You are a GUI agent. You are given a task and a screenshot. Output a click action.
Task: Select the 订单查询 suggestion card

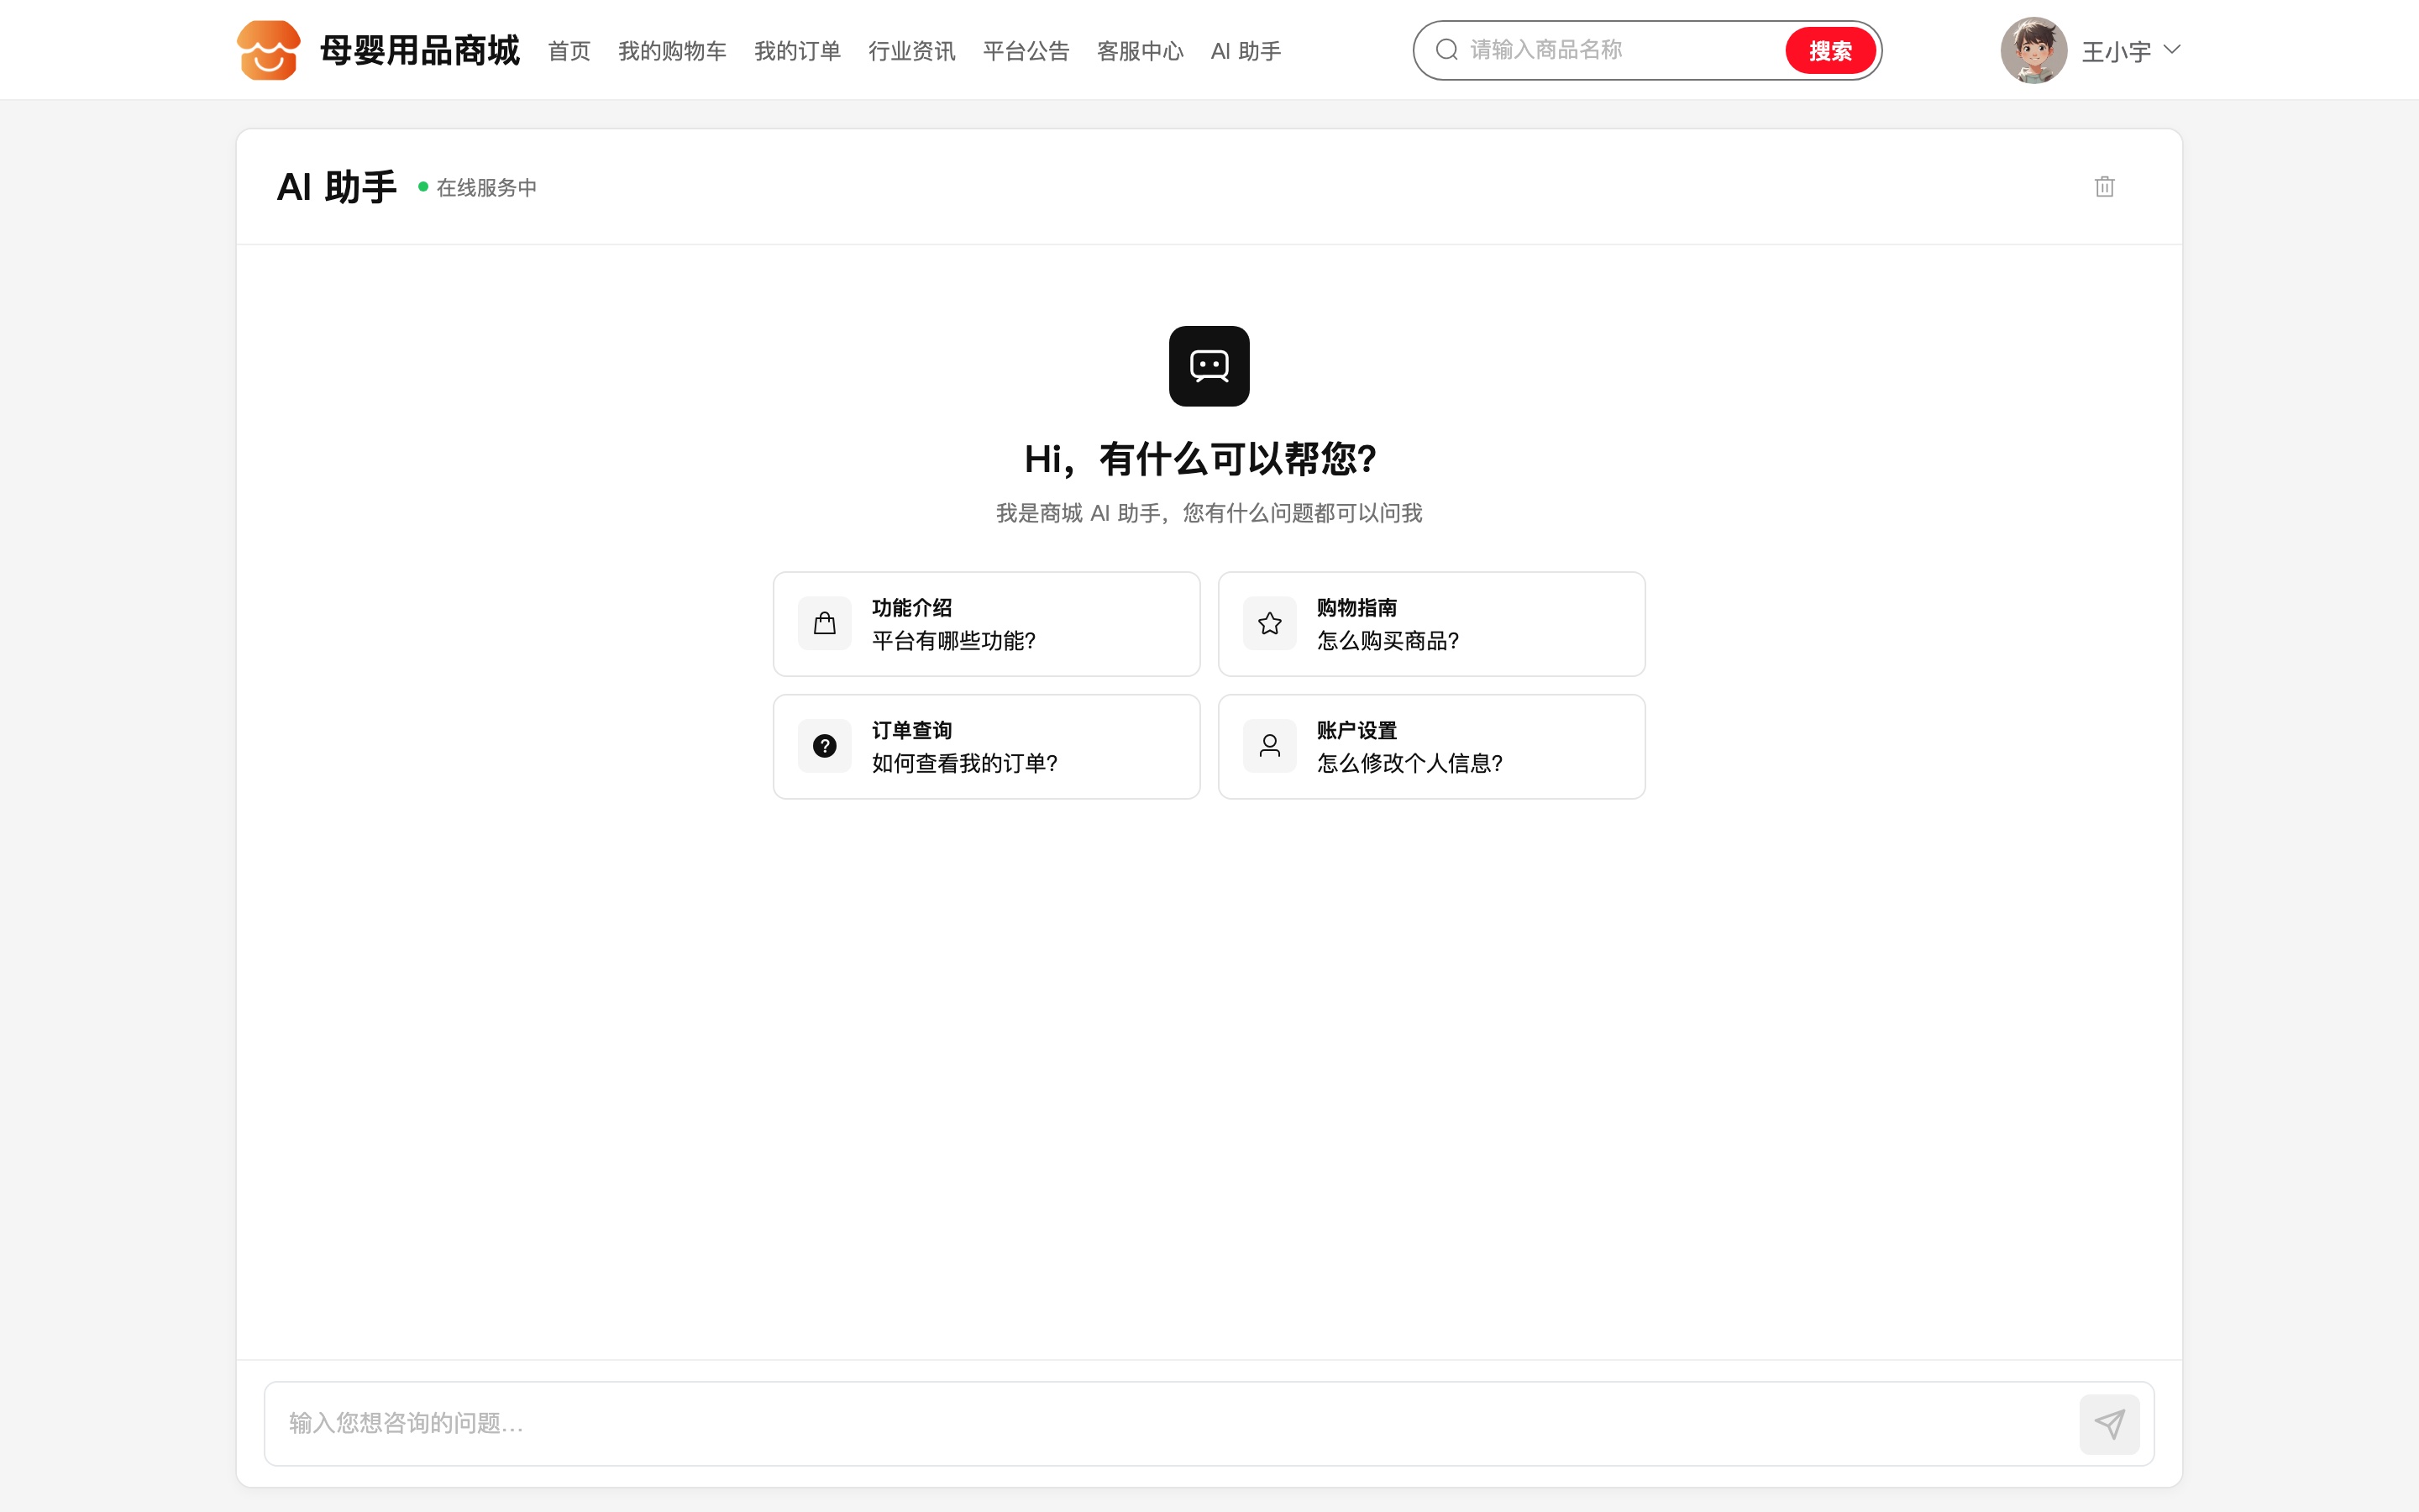pyautogui.click(x=985, y=746)
